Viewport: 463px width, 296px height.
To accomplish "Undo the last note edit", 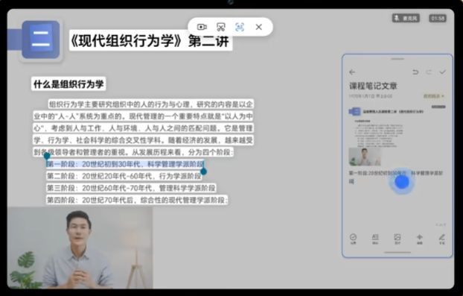I will [x=415, y=72].
